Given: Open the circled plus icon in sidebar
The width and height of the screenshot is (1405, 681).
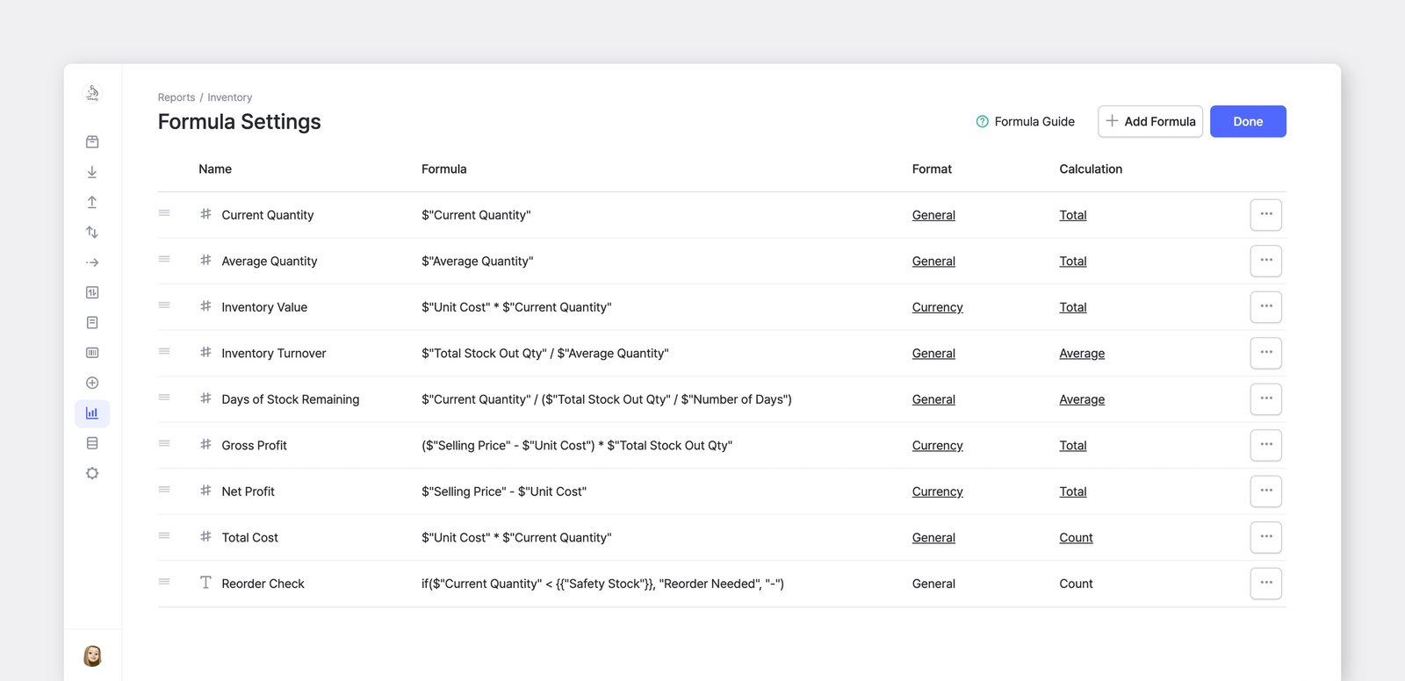Looking at the screenshot, I should pyautogui.click(x=92, y=383).
